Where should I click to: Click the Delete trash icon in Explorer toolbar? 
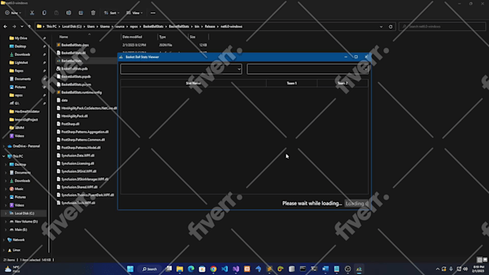pos(93,13)
